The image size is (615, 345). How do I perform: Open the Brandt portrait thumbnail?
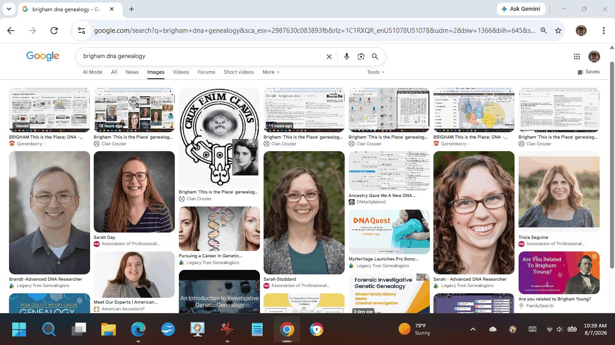[50, 213]
